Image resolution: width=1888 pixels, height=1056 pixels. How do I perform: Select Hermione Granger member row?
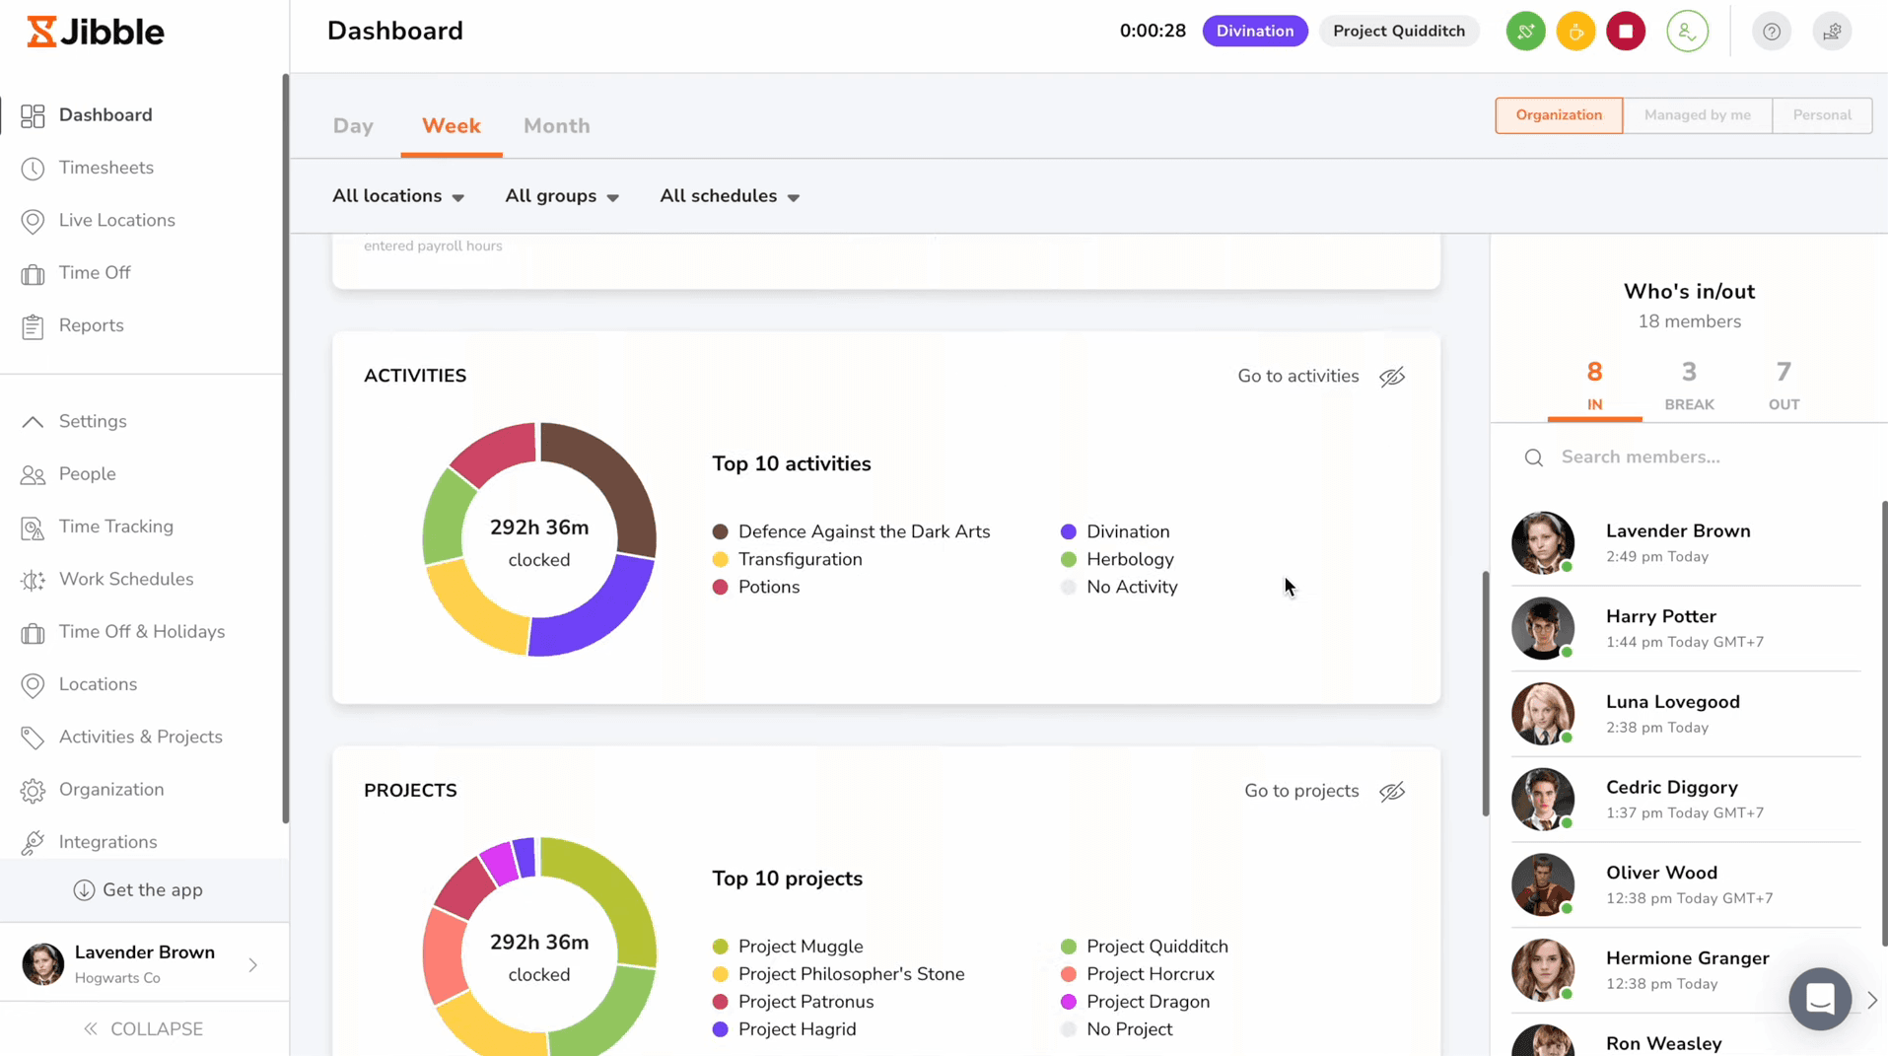tap(1686, 970)
